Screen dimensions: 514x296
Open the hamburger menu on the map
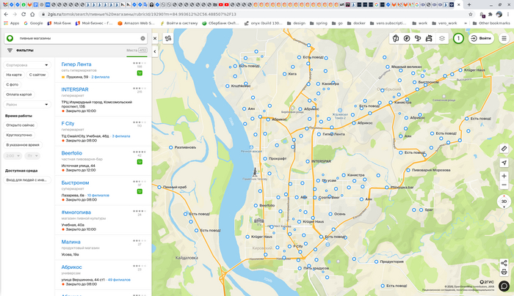[x=504, y=38]
